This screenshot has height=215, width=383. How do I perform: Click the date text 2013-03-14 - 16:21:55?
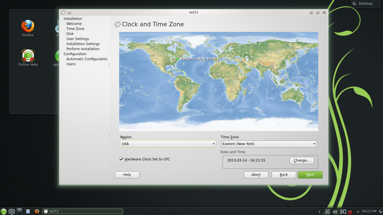click(x=246, y=160)
